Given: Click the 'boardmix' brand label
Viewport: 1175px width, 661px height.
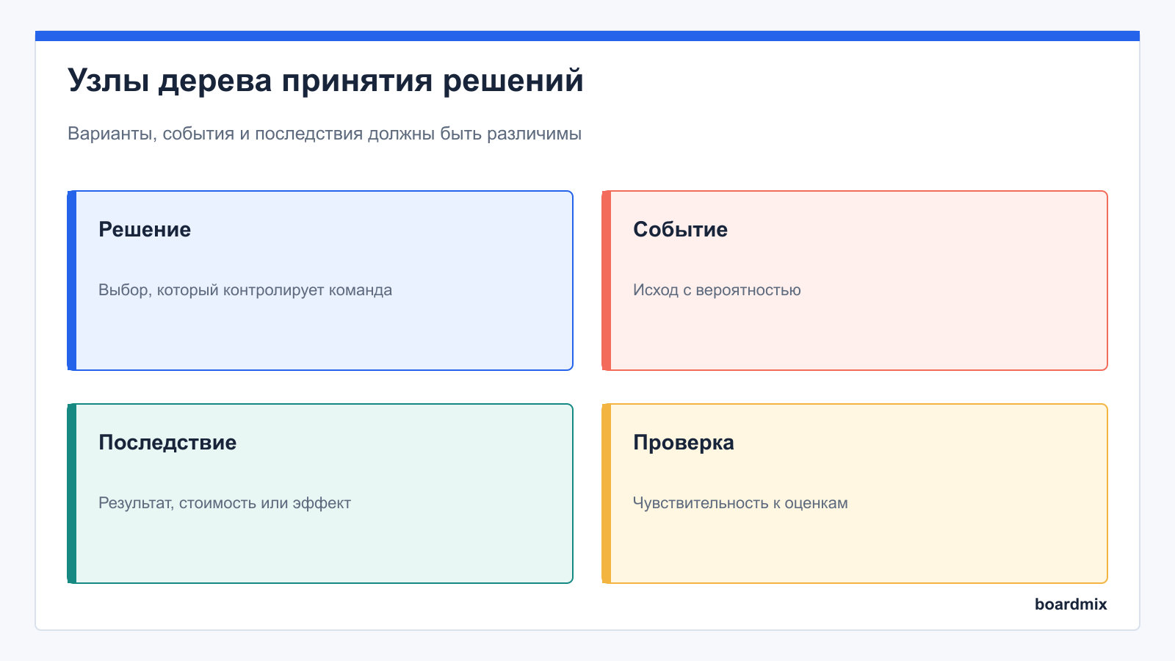Looking at the screenshot, I should 1071,604.
